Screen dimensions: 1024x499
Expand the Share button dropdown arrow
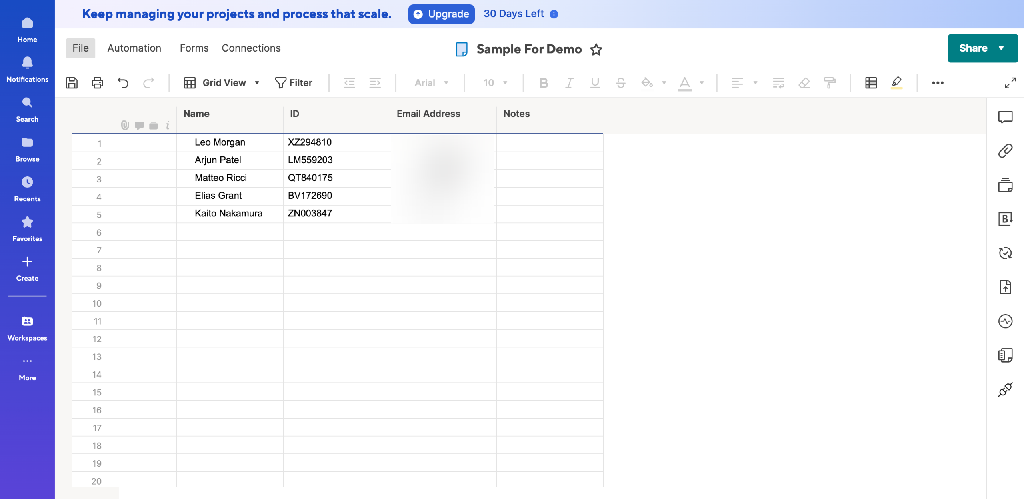coord(1001,48)
